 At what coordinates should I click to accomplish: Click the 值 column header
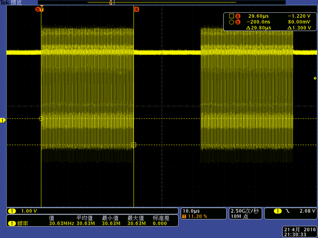click(x=52, y=218)
